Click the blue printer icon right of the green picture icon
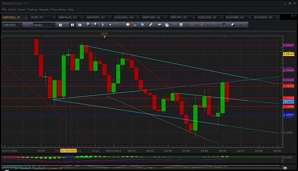Screen dimensions: 298x171 coord(167,25)
